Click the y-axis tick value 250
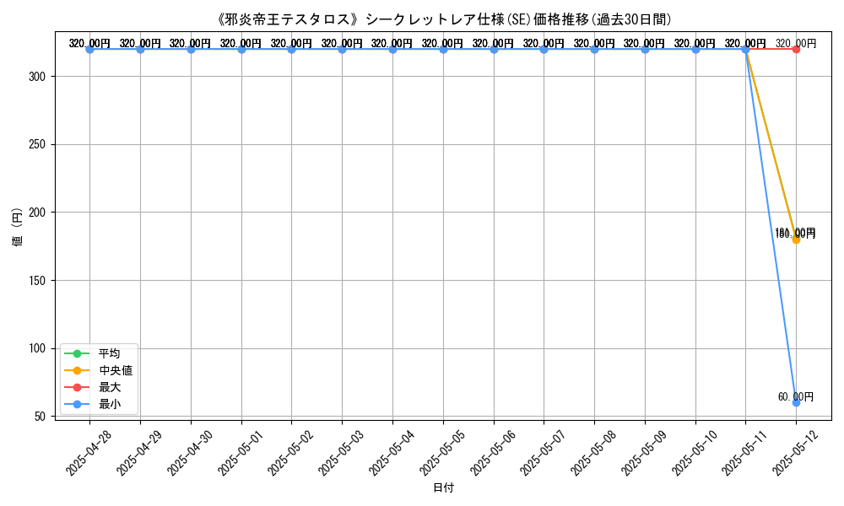 coord(36,145)
